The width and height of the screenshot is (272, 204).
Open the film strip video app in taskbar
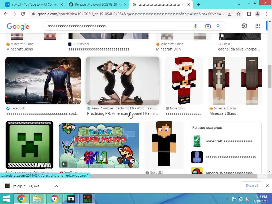71,199
